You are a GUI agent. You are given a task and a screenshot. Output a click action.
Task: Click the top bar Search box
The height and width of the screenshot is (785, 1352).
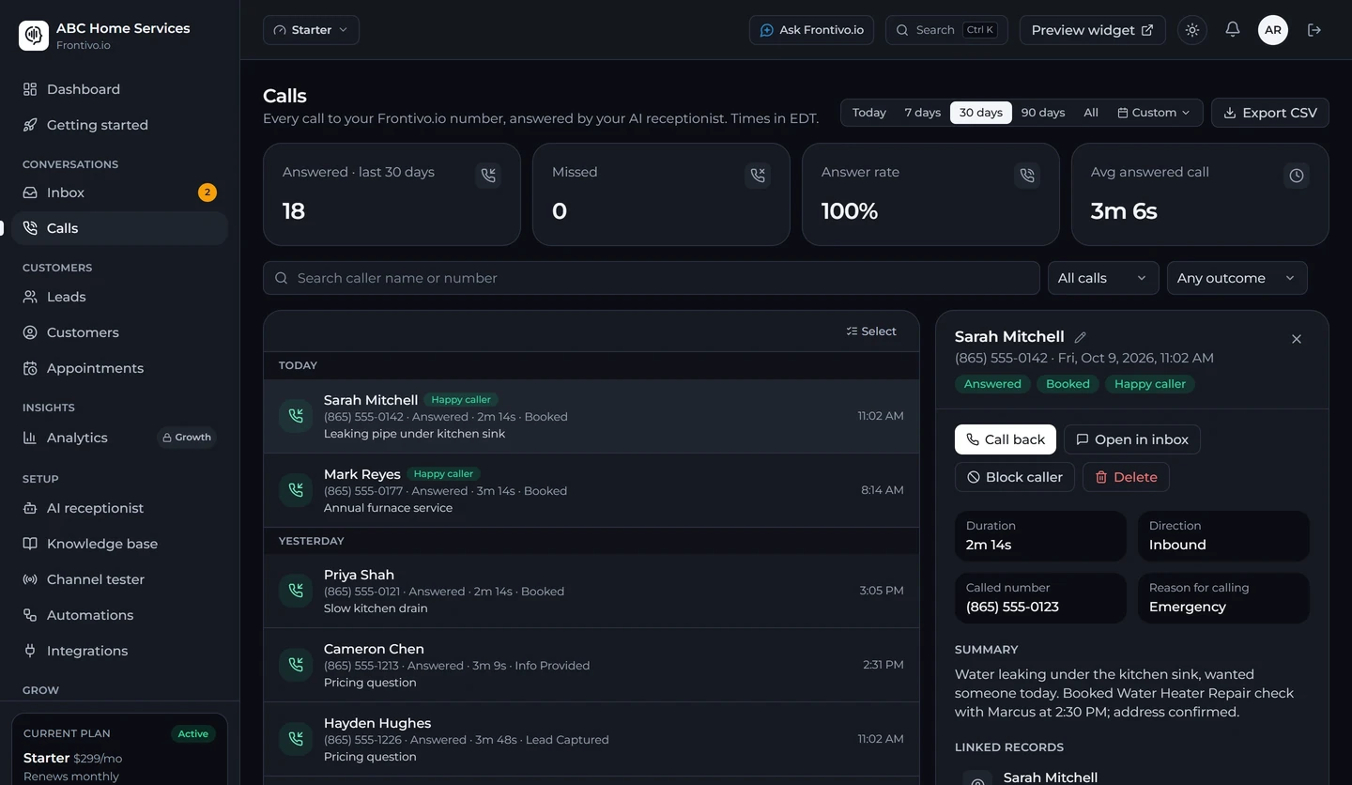(x=946, y=30)
